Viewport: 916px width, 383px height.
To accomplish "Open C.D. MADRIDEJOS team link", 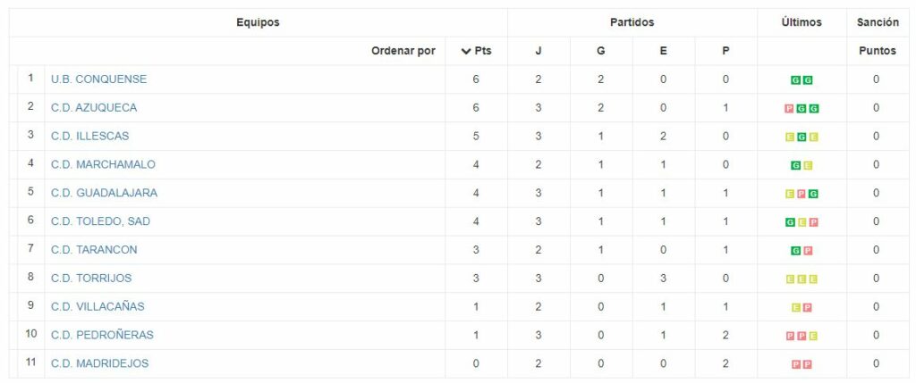I will click(100, 363).
